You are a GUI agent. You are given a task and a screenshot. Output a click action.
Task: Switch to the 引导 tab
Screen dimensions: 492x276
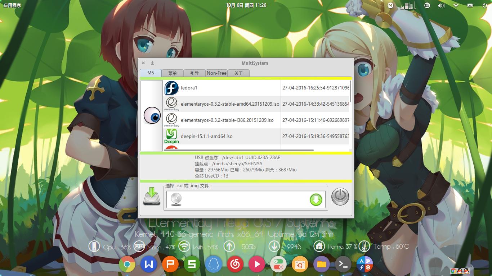point(194,73)
